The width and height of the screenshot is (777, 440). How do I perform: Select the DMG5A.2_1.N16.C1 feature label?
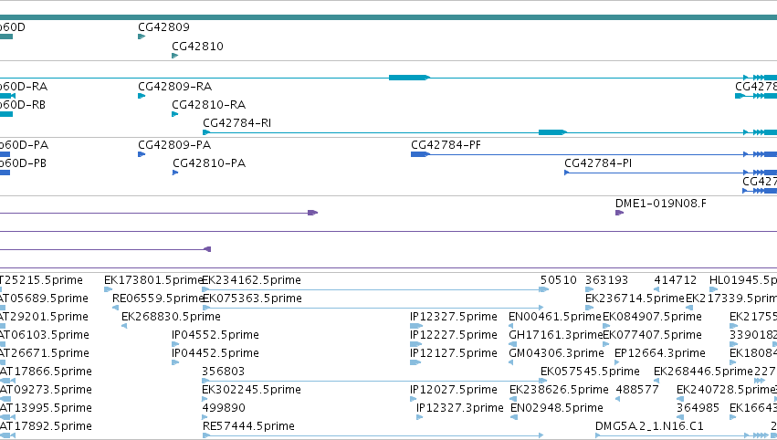point(649,425)
